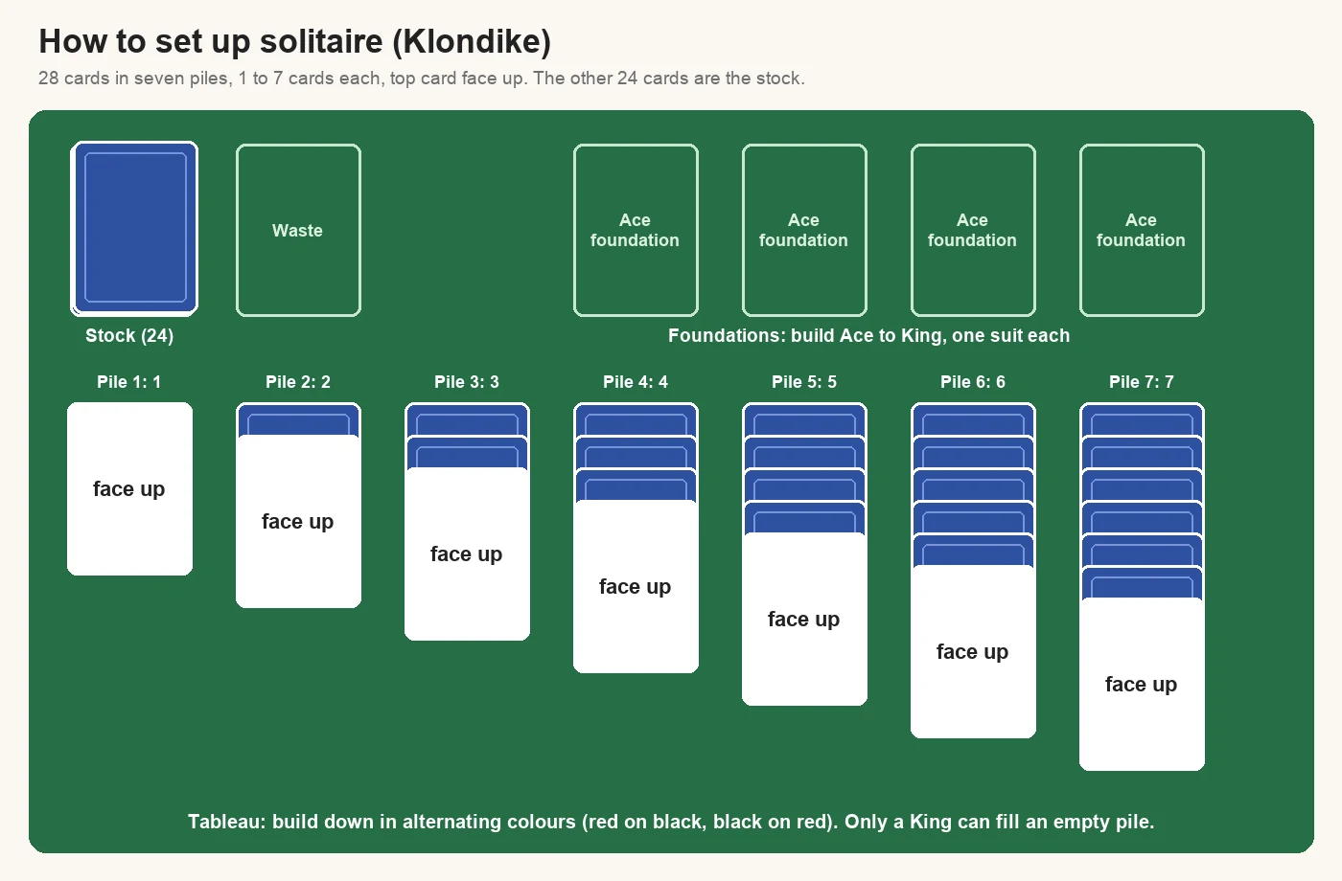Click the single face-down card in Pile 2
This screenshot has width=1342, height=881.
[298, 418]
